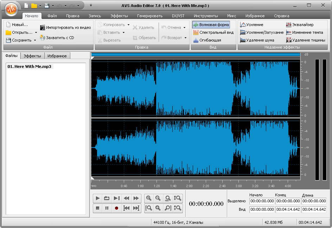Expand the Возврат (Redo) dropdown arrow

click(185, 38)
